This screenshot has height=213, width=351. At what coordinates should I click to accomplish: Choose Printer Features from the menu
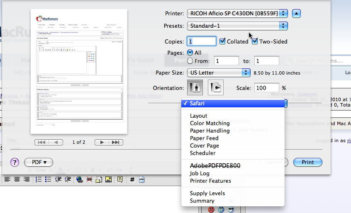(x=233, y=181)
